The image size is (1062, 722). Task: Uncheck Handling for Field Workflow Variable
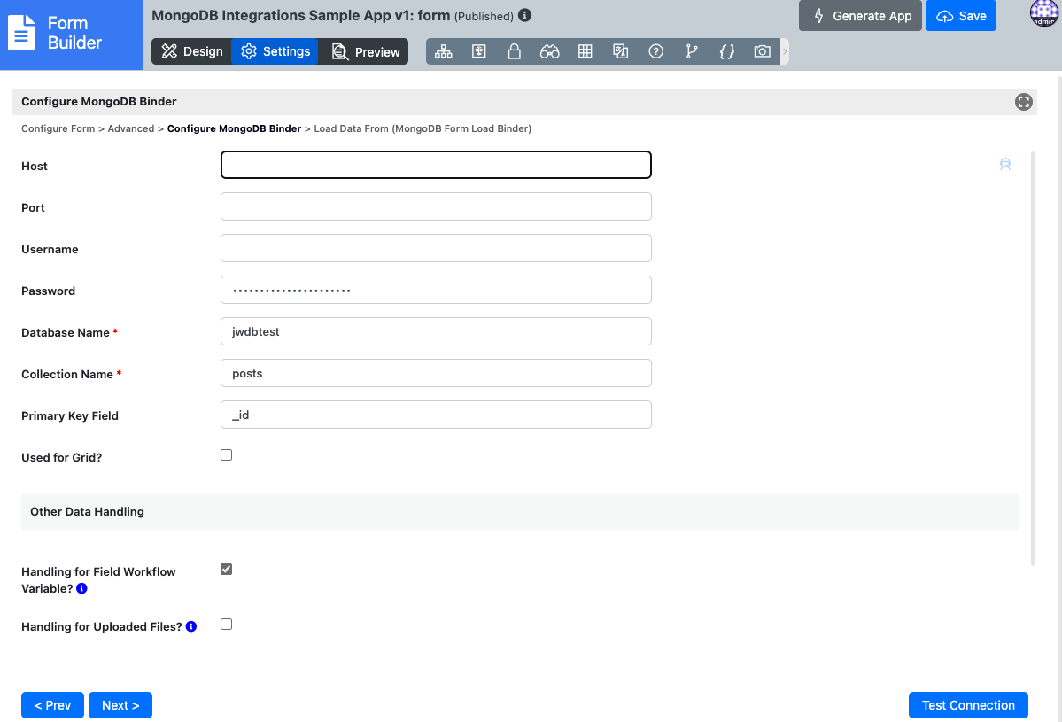(226, 569)
